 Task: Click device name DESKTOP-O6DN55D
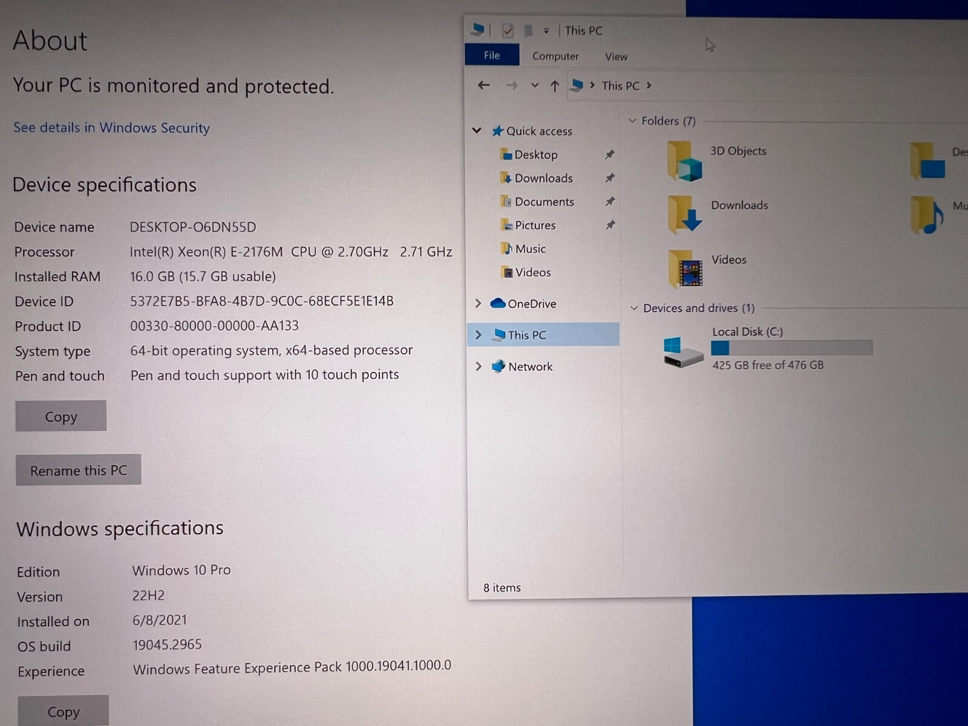[x=193, y=227]
